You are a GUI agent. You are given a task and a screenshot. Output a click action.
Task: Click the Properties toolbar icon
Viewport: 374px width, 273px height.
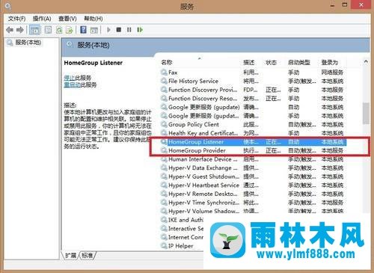click(x=48, y=30)
